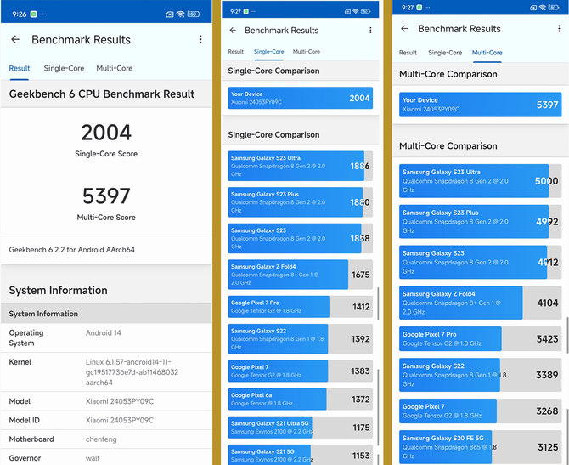Select Multi-Core tab in right screen
The image size is (569, 465).
click(x=487, y=53)
